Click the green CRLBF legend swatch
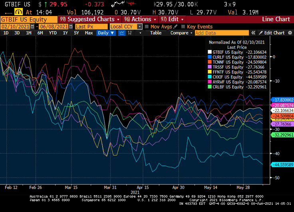294x212 pixels. [210, 87]
